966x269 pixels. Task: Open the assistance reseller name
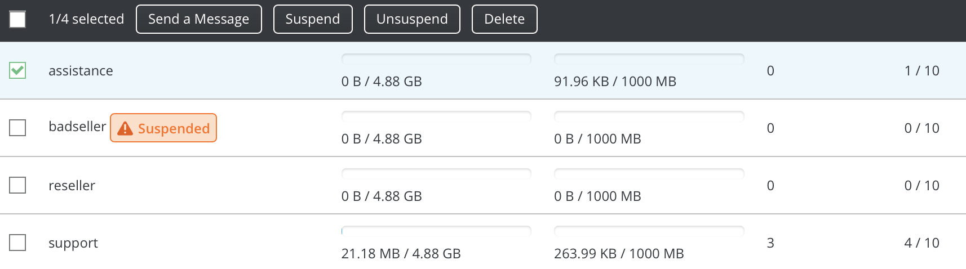coord(81,71)
